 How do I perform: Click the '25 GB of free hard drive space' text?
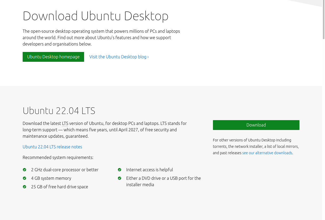pos(59,187)
